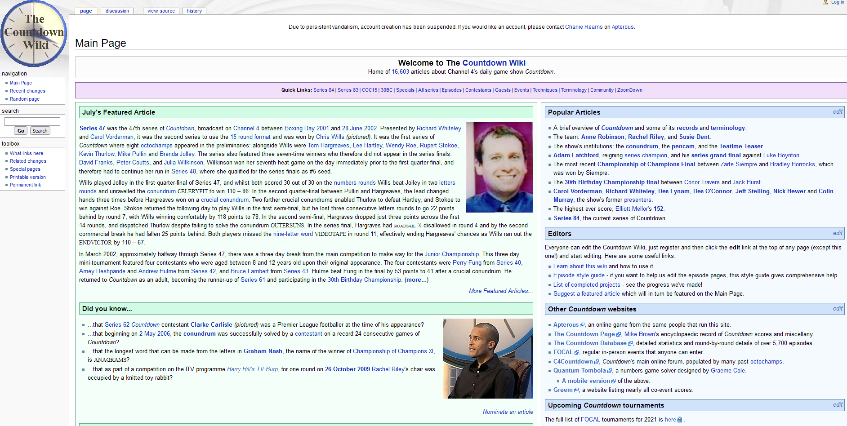Click Nominate an article link
Viewport: 847px width, 426px height.
[x=508, y=412]
